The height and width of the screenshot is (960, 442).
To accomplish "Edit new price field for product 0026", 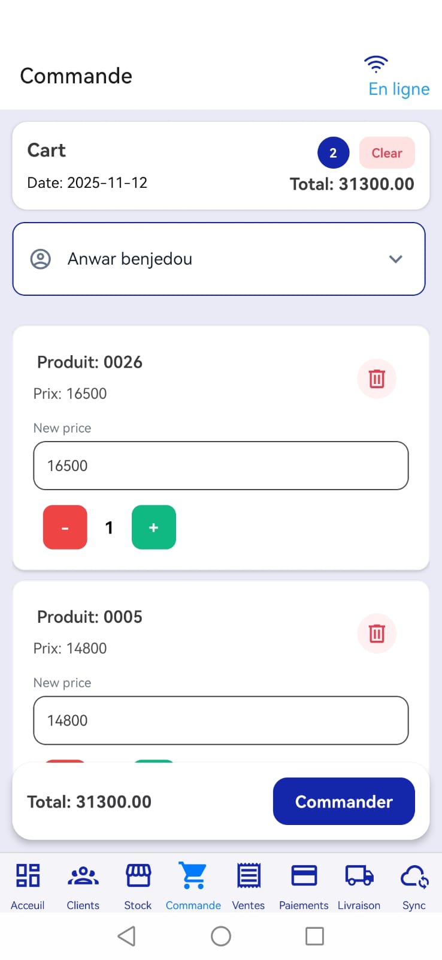I will coord(221,466).
